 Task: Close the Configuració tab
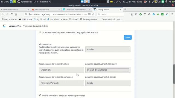121,10
